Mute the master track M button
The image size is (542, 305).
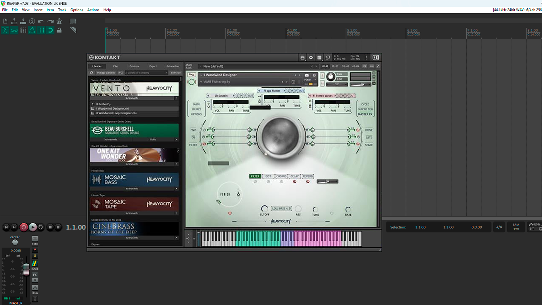click(35, 250)
